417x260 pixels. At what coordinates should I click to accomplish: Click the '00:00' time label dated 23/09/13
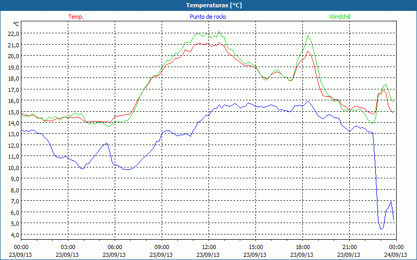(21, 248)
